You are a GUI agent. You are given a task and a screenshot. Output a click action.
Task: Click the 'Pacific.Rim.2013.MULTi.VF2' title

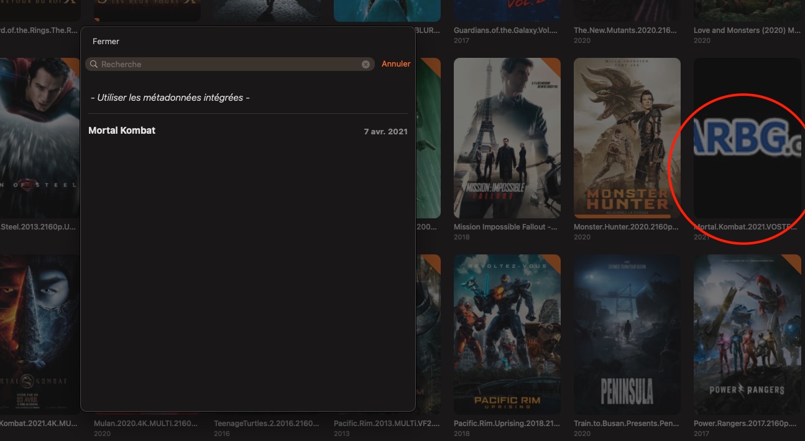tap(387, 424)
